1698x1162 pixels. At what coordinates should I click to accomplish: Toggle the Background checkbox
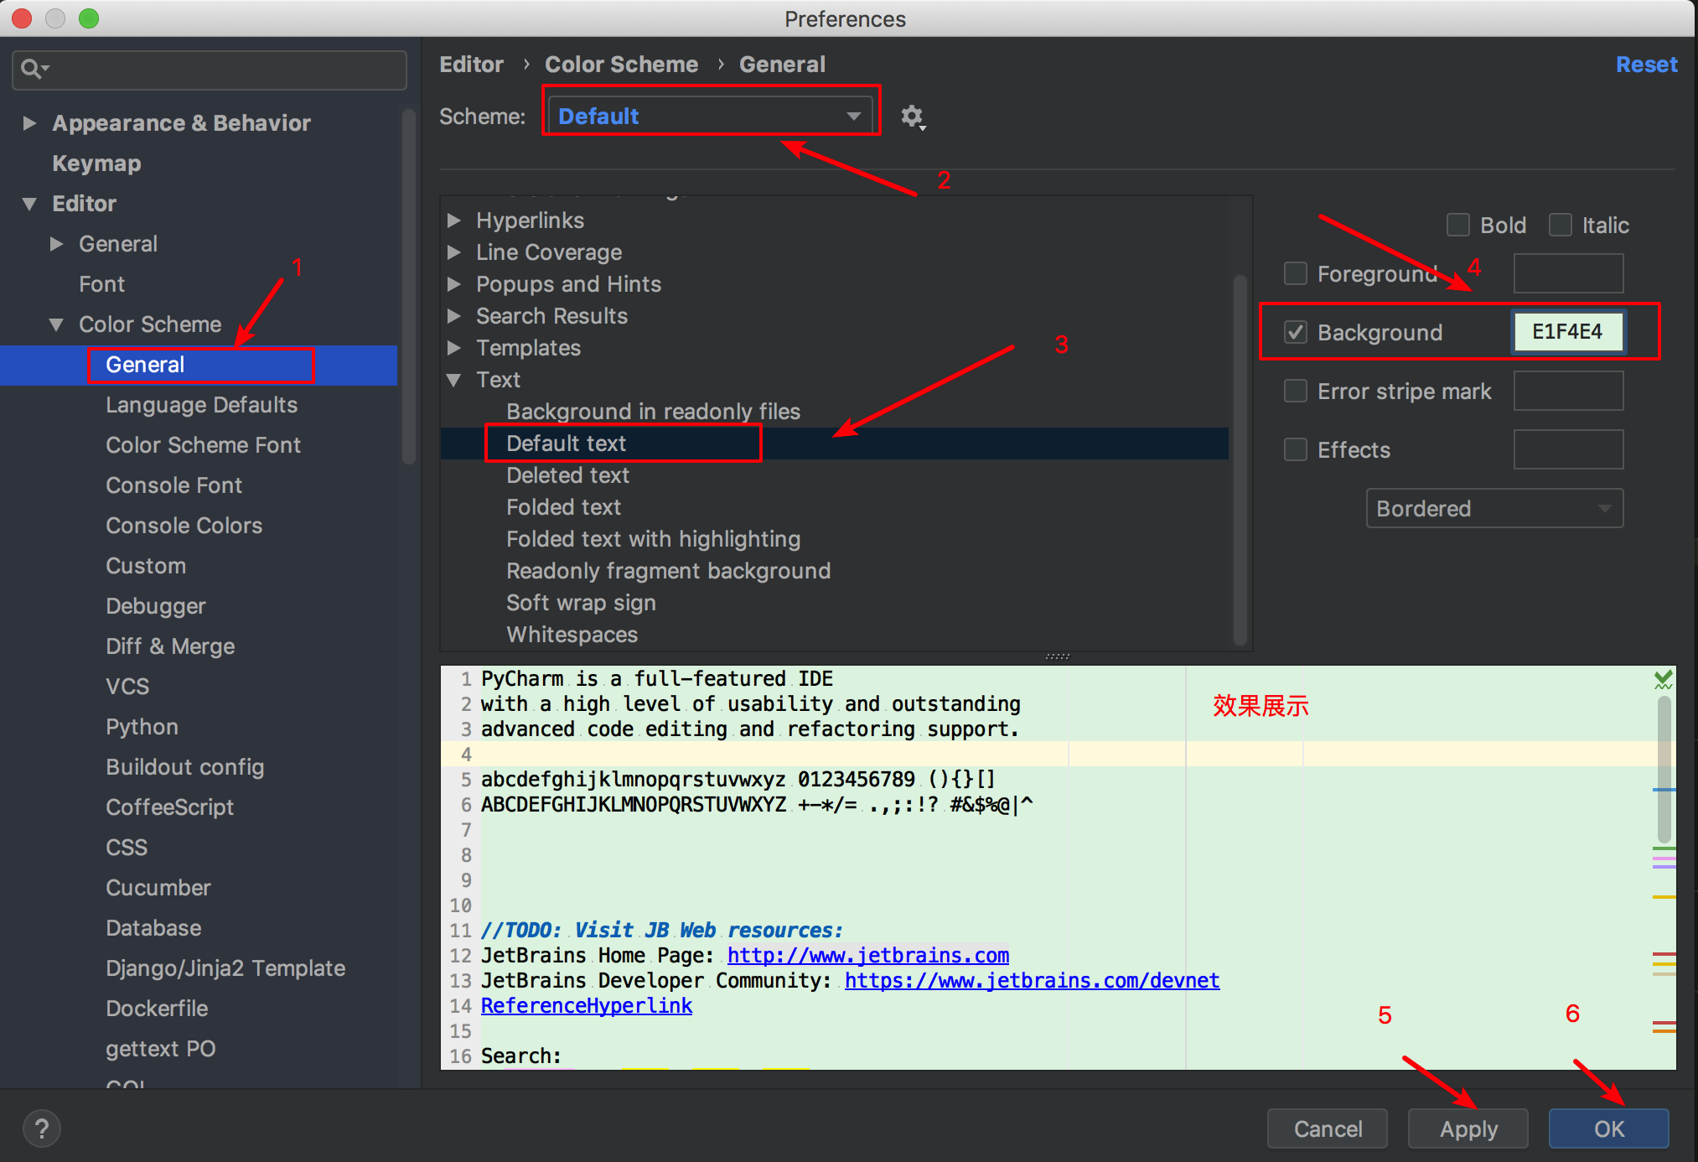[x=1296, y=332]
